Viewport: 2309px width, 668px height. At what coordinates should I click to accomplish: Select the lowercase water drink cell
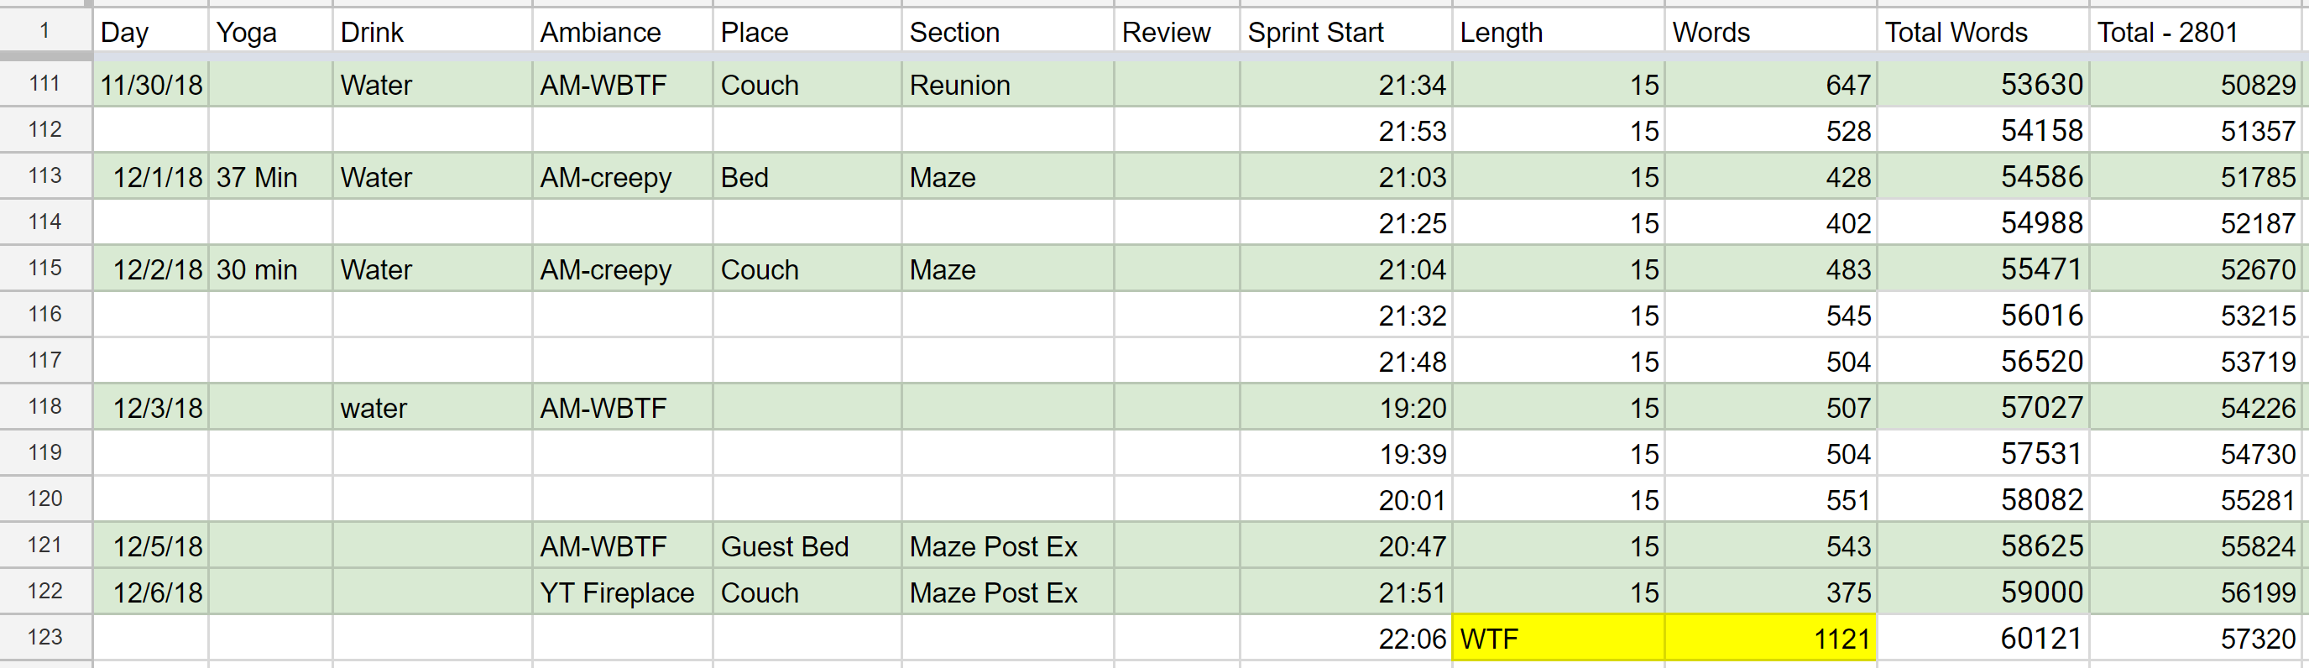coord(431,408)
